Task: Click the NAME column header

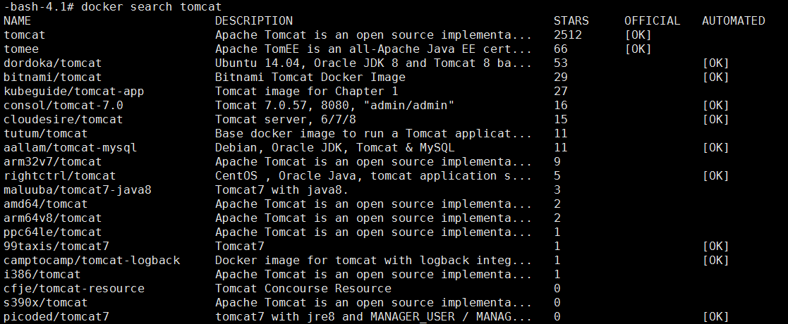Action: point(17,21)
